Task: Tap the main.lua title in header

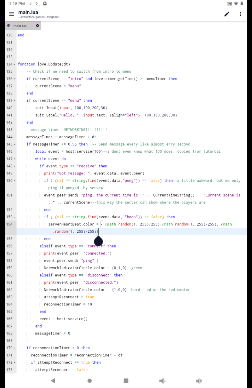Action: tap(28, 12)
